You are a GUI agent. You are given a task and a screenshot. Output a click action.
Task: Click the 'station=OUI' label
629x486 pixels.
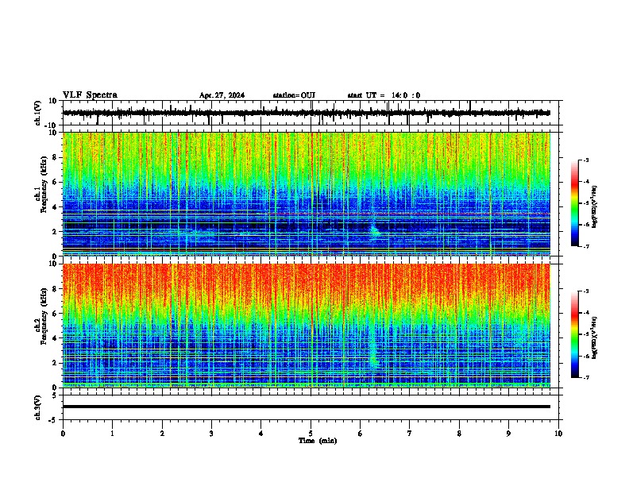(294, 95)
